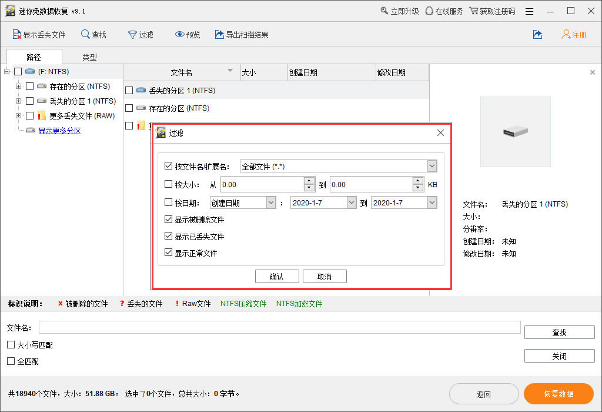The image size is (602, 412).
Task: Open the 查找 search tool
Action: point(85,35)
